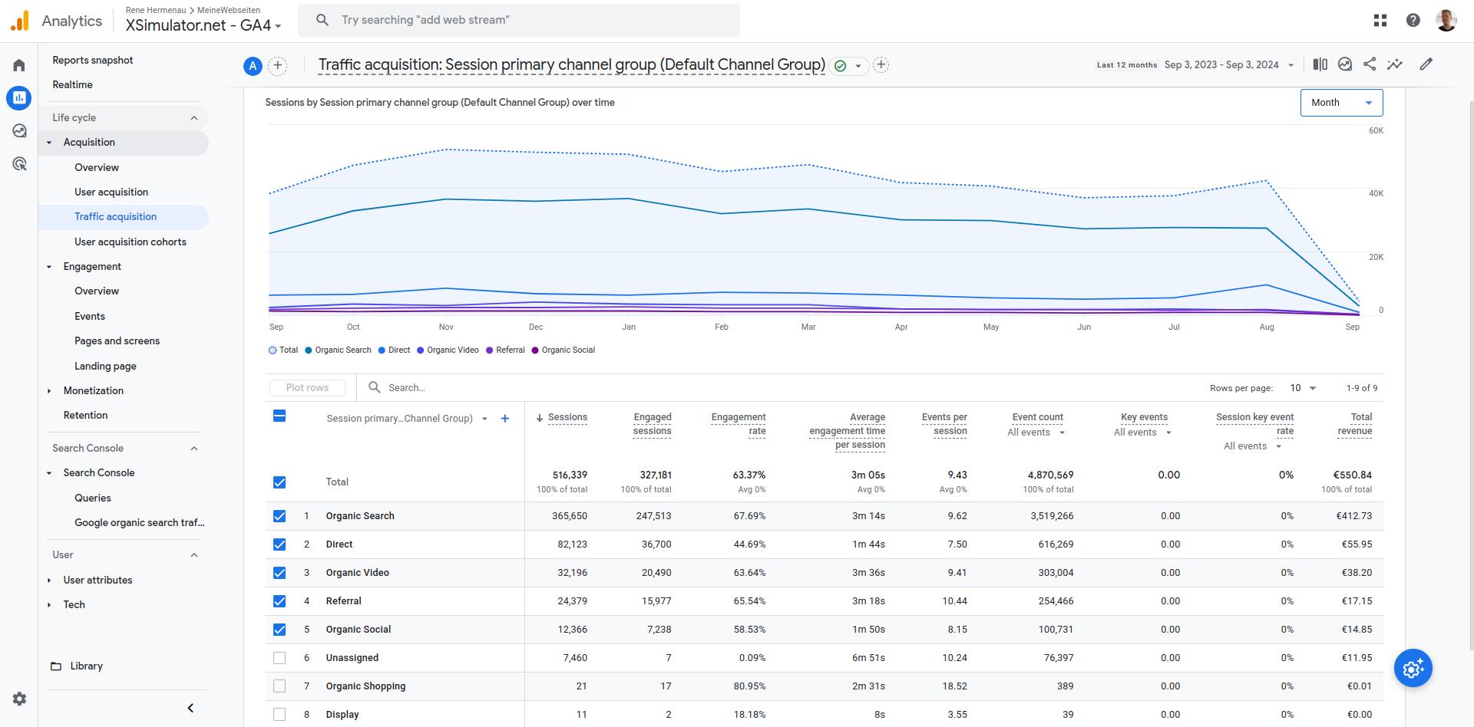Viewport: 1474px width, 727px height.
Task: Sort table by Engaged sessions column
Action: click(x=652, y=424)
